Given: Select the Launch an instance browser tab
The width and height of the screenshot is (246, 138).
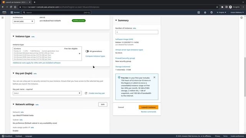Looking at the screenshot, I should [x=16, y=2].
